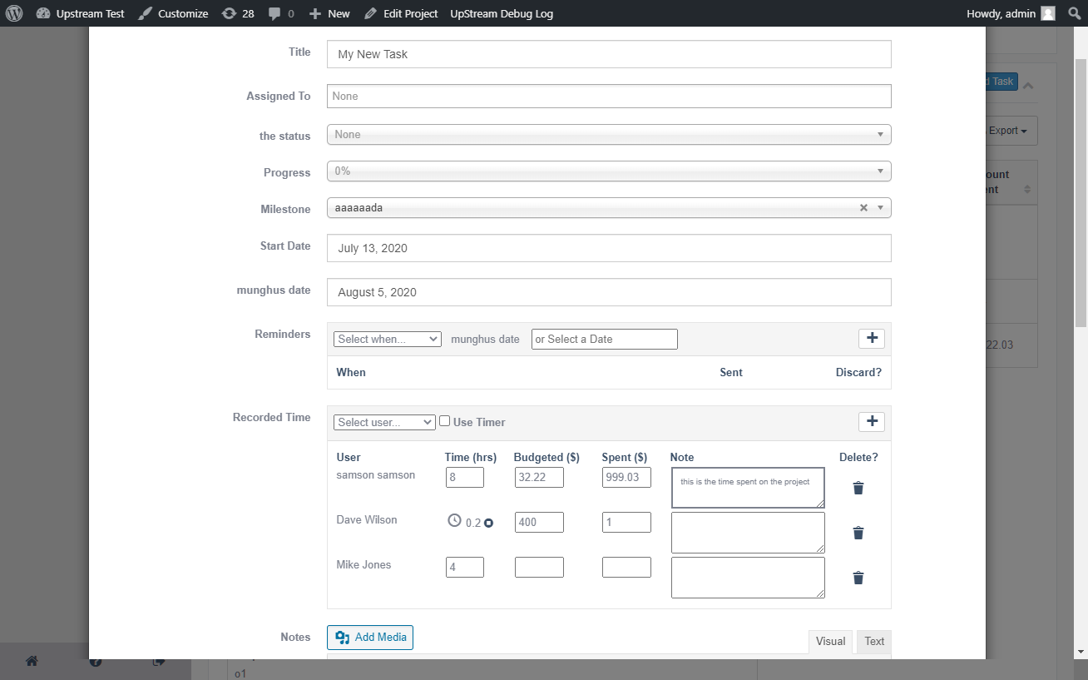Viewport: 1088px width, 680px height.
Task: Switch notes editor to Visual tab
Action: tap(830, 641)
